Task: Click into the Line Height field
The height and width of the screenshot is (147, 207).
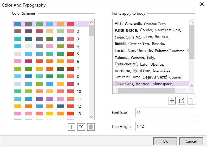Action: coord(165,126)
